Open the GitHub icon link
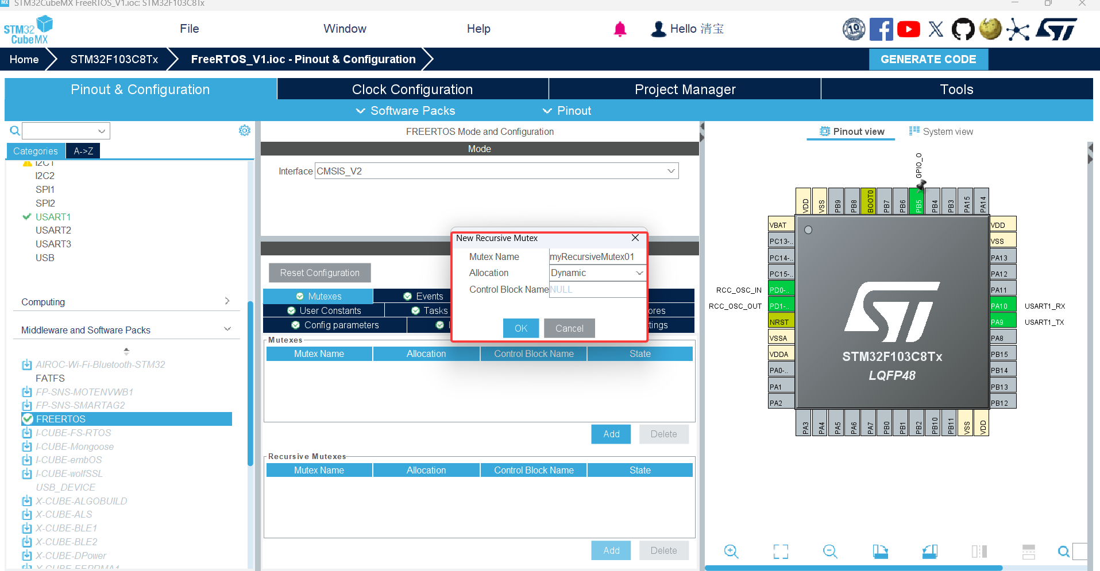1100x571 pixels. click(963, 29)
